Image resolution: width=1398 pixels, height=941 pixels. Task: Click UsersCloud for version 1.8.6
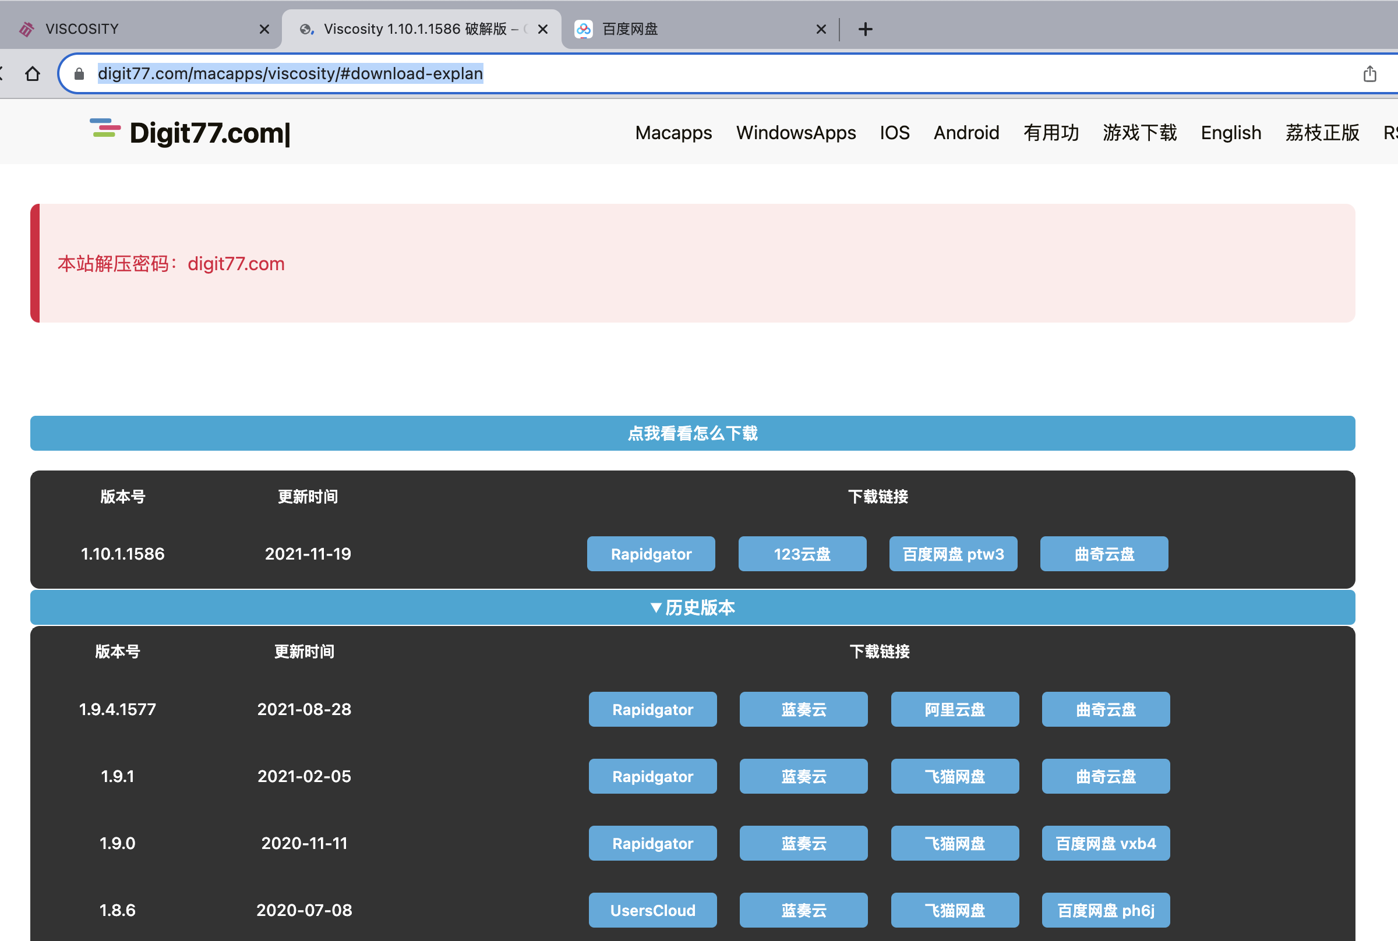(652, 910)
